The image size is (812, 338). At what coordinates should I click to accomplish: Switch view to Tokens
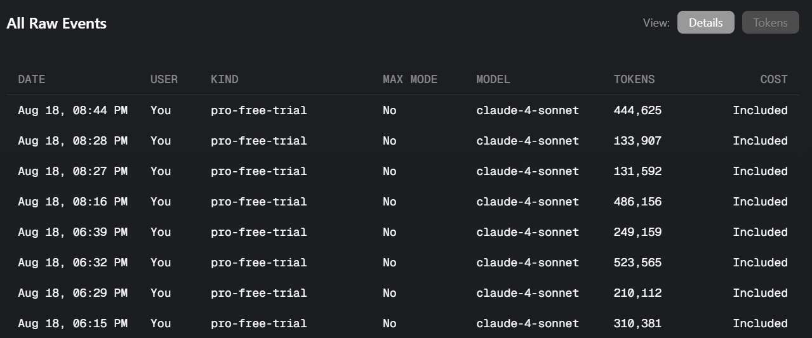(x=770, y=23)
